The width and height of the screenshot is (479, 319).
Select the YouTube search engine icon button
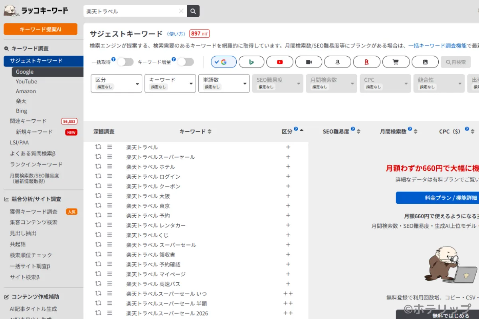280,62
